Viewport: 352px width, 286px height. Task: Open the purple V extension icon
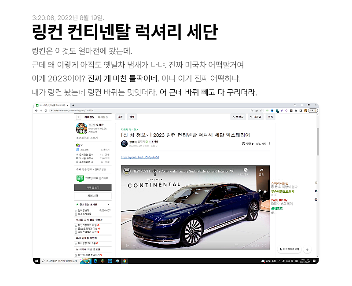(282, 110)
